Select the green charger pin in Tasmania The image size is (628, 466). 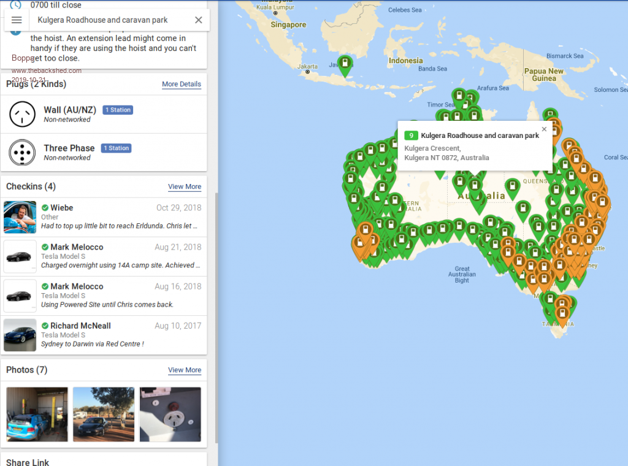(x=550, y=311)
